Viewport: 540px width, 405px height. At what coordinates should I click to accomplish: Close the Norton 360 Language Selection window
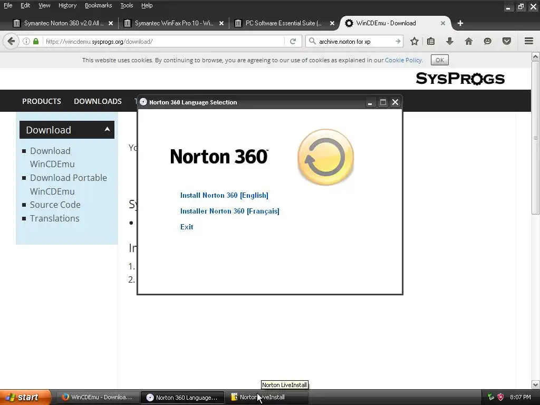(x=396, y=102)
